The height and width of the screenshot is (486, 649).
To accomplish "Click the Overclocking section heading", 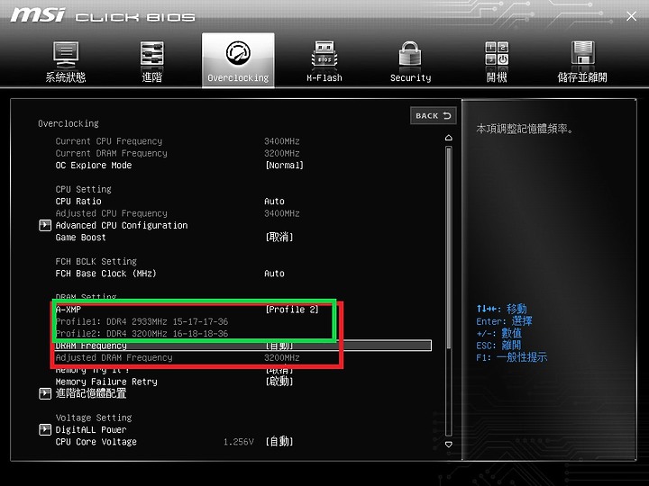I will coord(69,123).
